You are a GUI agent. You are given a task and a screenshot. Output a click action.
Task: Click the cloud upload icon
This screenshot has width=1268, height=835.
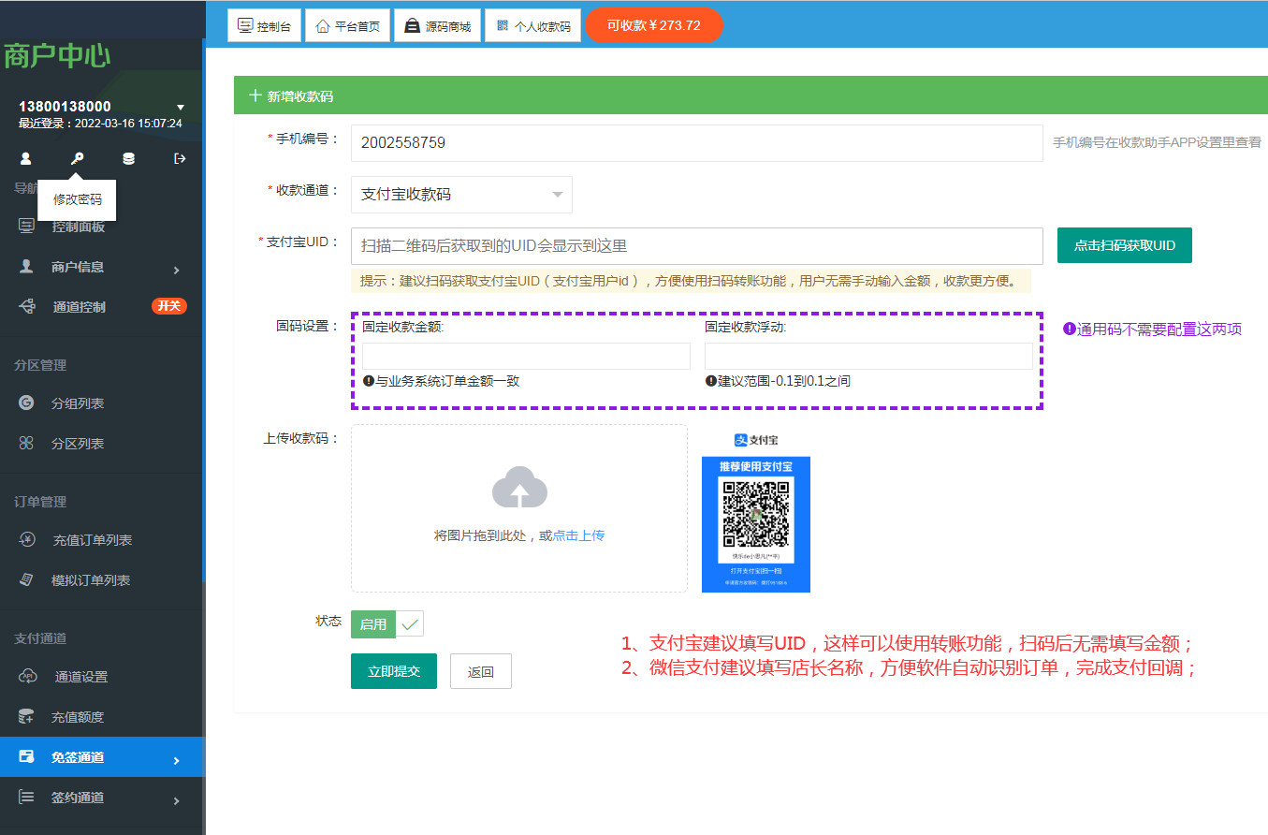click(519, 488)
